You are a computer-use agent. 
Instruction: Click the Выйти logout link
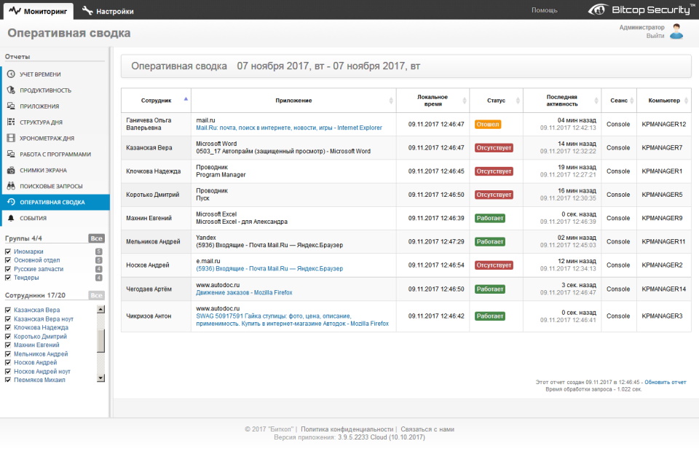click(655, 36)
